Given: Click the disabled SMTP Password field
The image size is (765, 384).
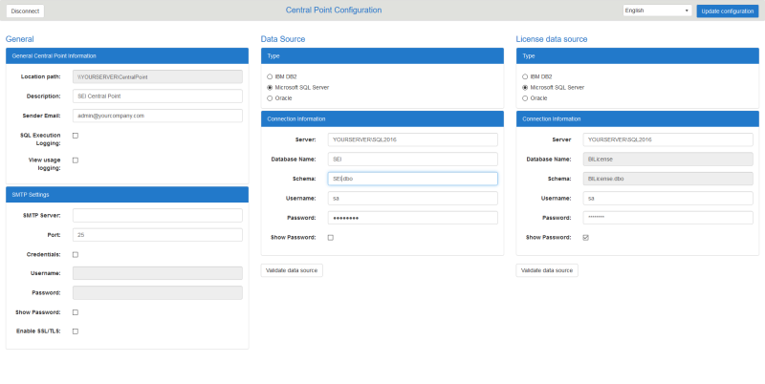Looking at the screenshot, I should (x=157, y=292).
